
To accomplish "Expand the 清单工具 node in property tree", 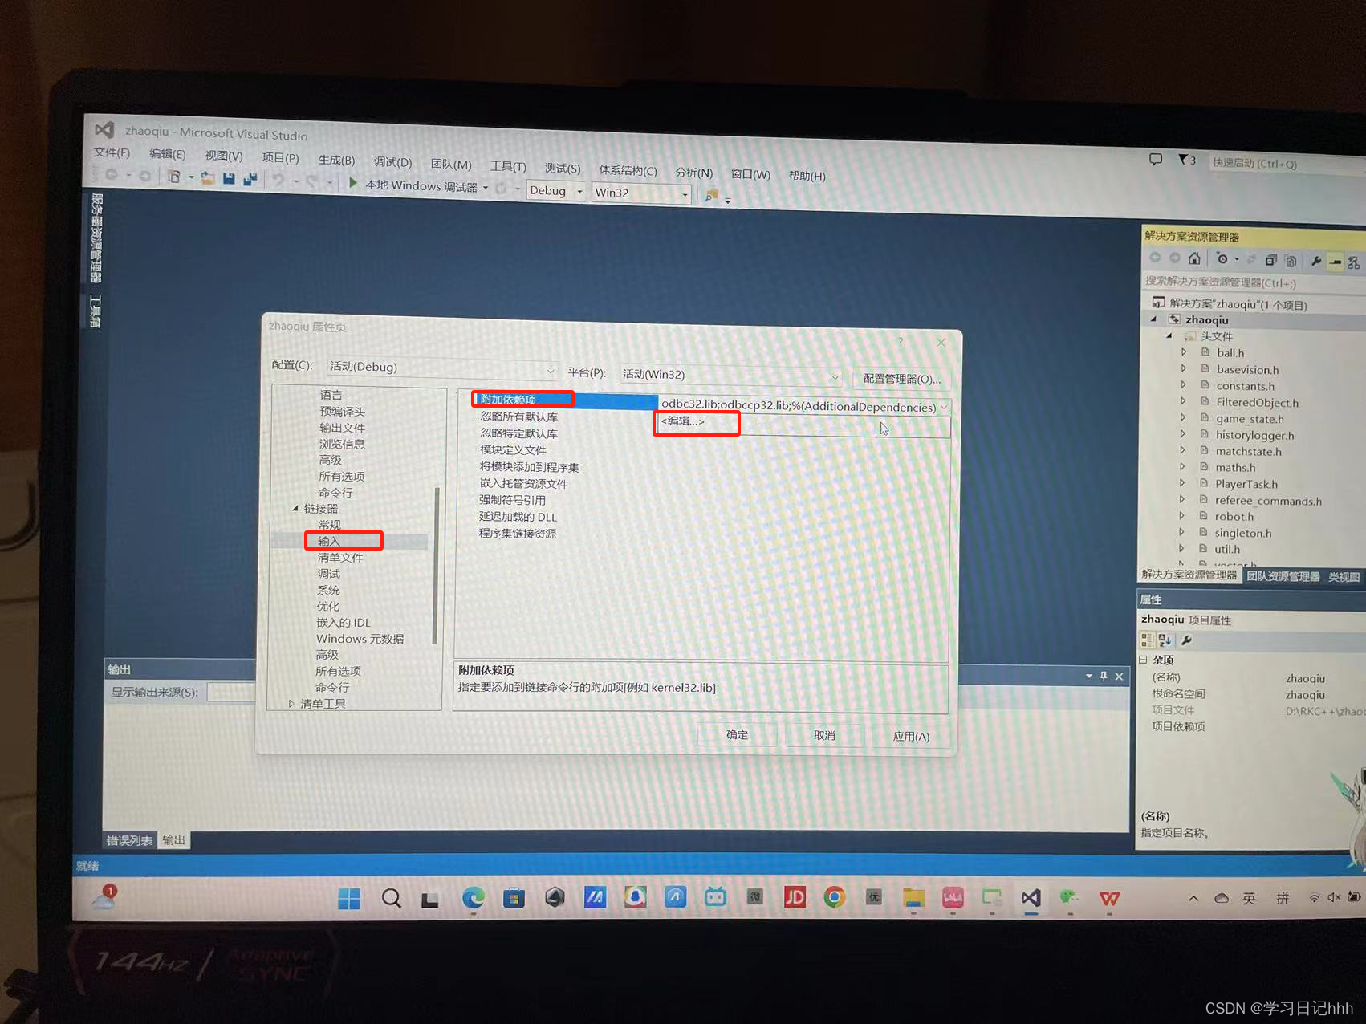I will pyautogui.click(x=291, y=703).
